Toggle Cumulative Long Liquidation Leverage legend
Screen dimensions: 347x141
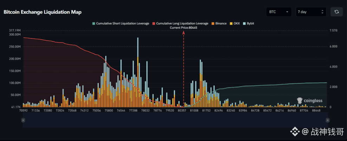180,23
